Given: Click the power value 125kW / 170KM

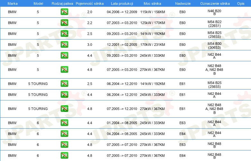Looking at the screenshot, I should tap(152, 23).
